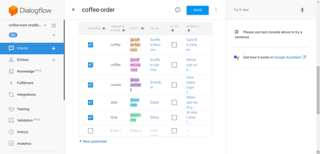Uncheck required for the date parameter
This screenshot has height=154, width=320.
(x=90, y=102)
